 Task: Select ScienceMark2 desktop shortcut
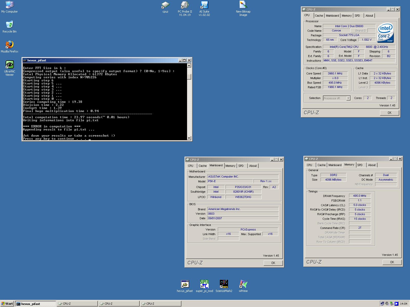[x=224, y=286]
